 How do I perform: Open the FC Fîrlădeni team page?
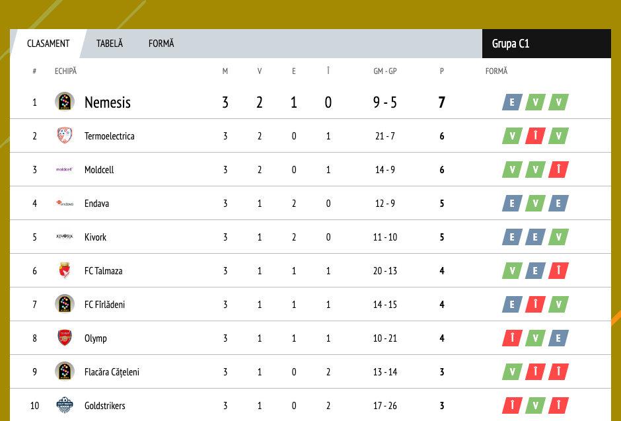click(x=104, y=305)
